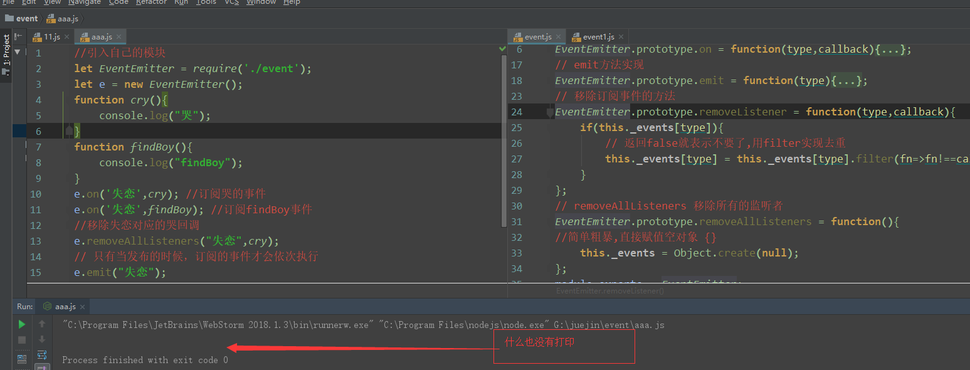The width and height of the screenshot is (970, 370).
Task: Open the 1: Project tool window
Action: click(6, 54)
